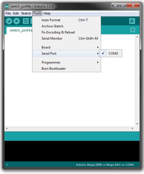The width and height of the screenshot is (144, 174).
Task: Open the File menu
Action: click(x=8, y=13)
